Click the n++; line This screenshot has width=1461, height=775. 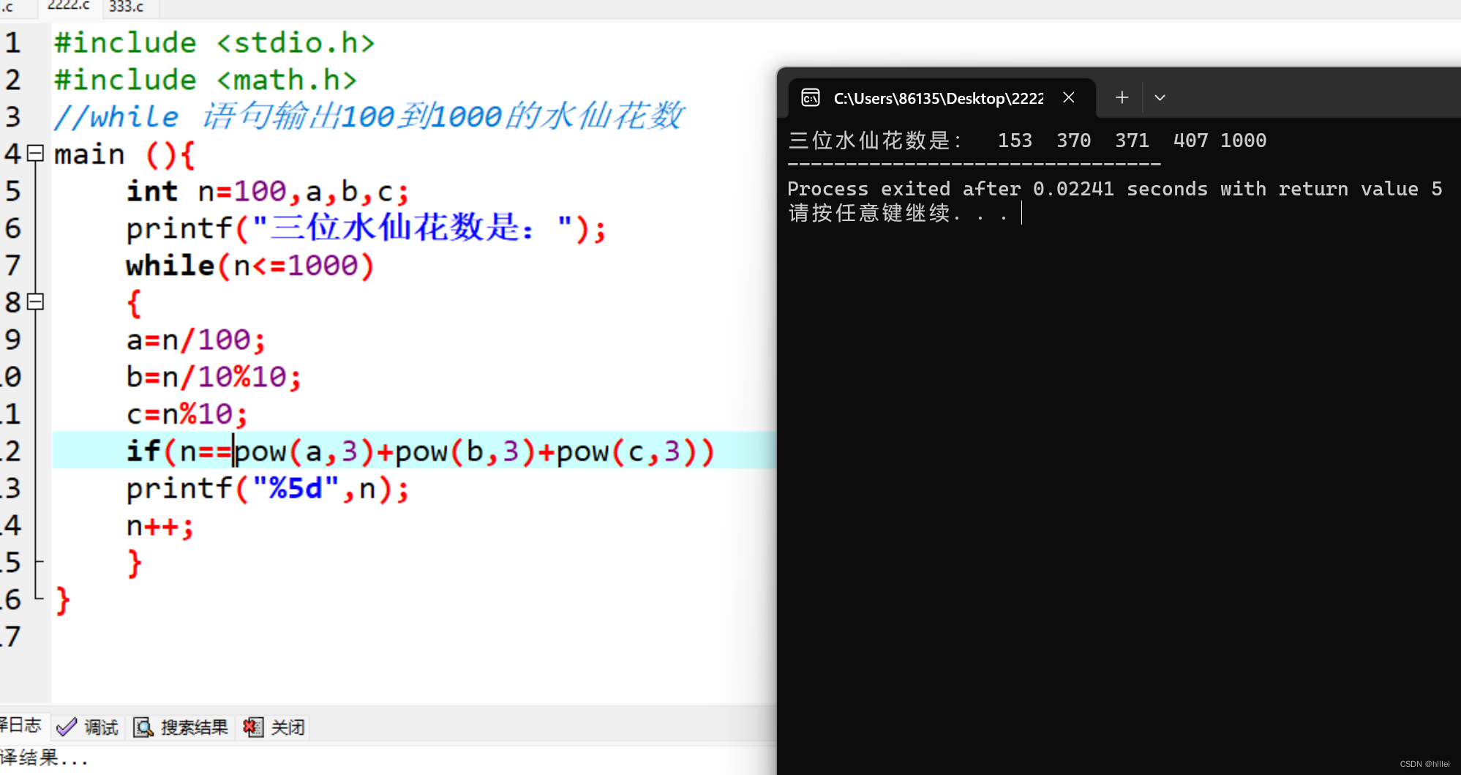coord(160,526)
